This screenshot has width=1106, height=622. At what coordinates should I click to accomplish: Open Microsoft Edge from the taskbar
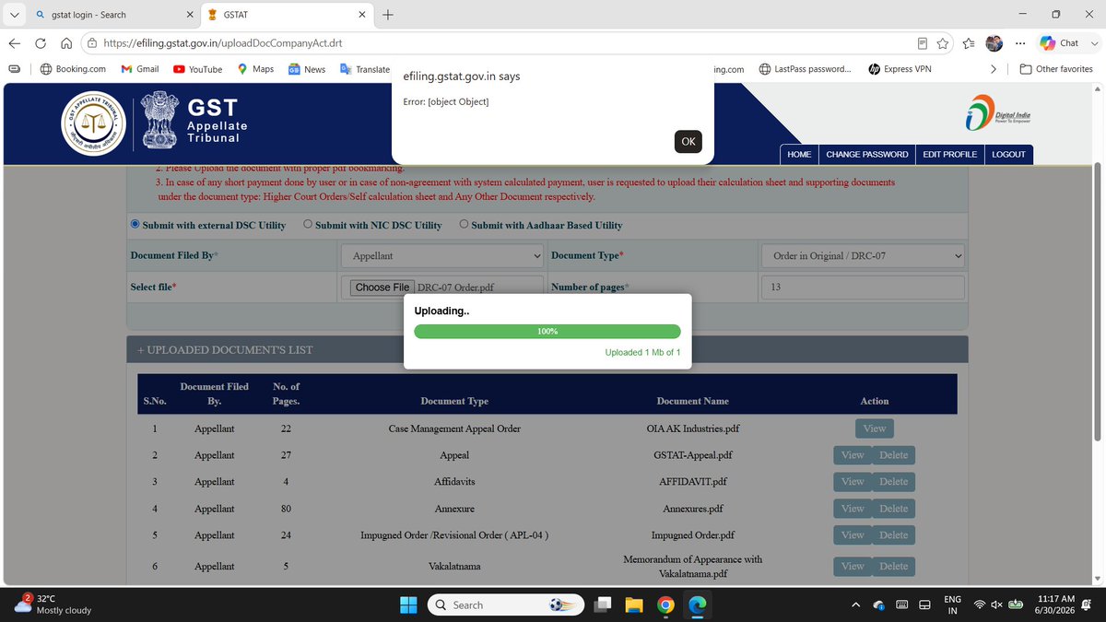coord(698,604)
